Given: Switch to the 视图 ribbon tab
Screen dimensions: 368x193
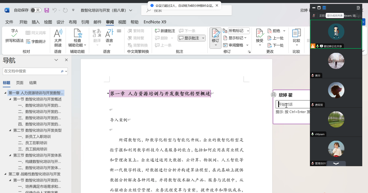Looking at the screenshot, I should pos(122,22).
